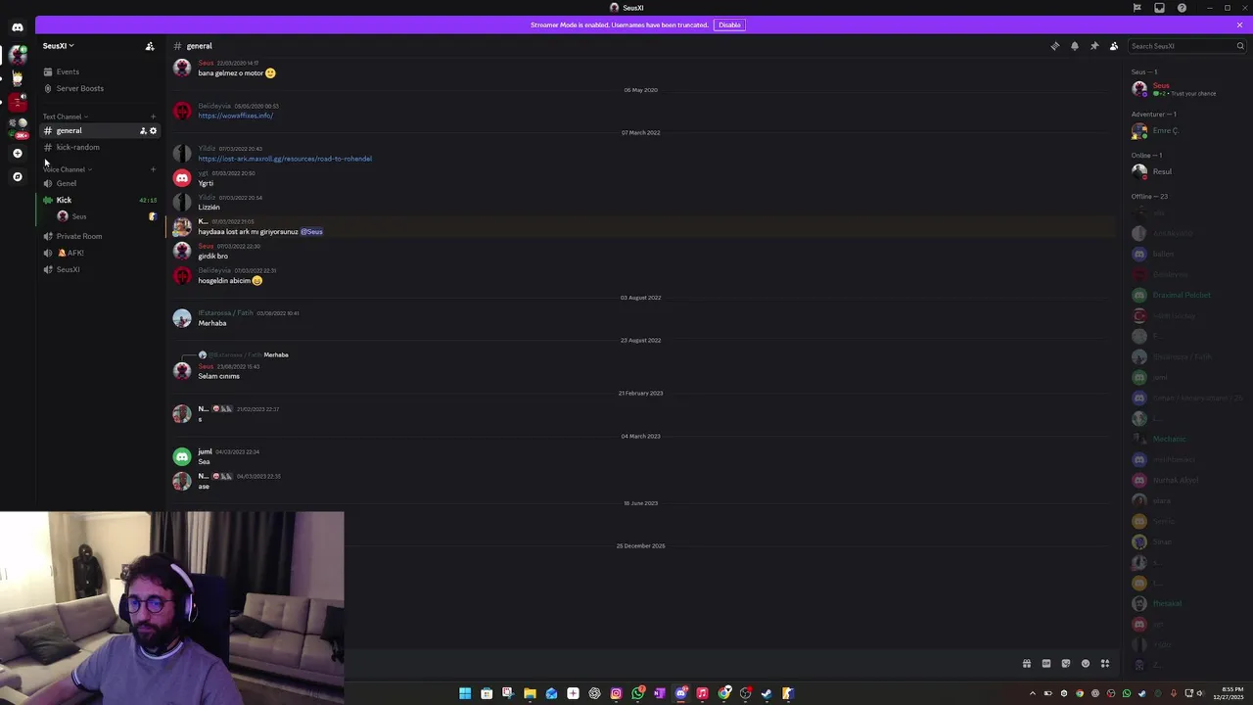This screenshot has height=705, width=1253.
Task: Create channel in Voice Channel category
Action: tap(153, 169)
